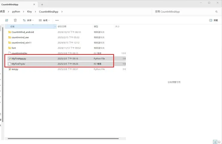Image resolution: width=222 pixels, height=144 pixels.
Task: Click Python File type of MyFirstApp.py
Action: tap(99, 59)
